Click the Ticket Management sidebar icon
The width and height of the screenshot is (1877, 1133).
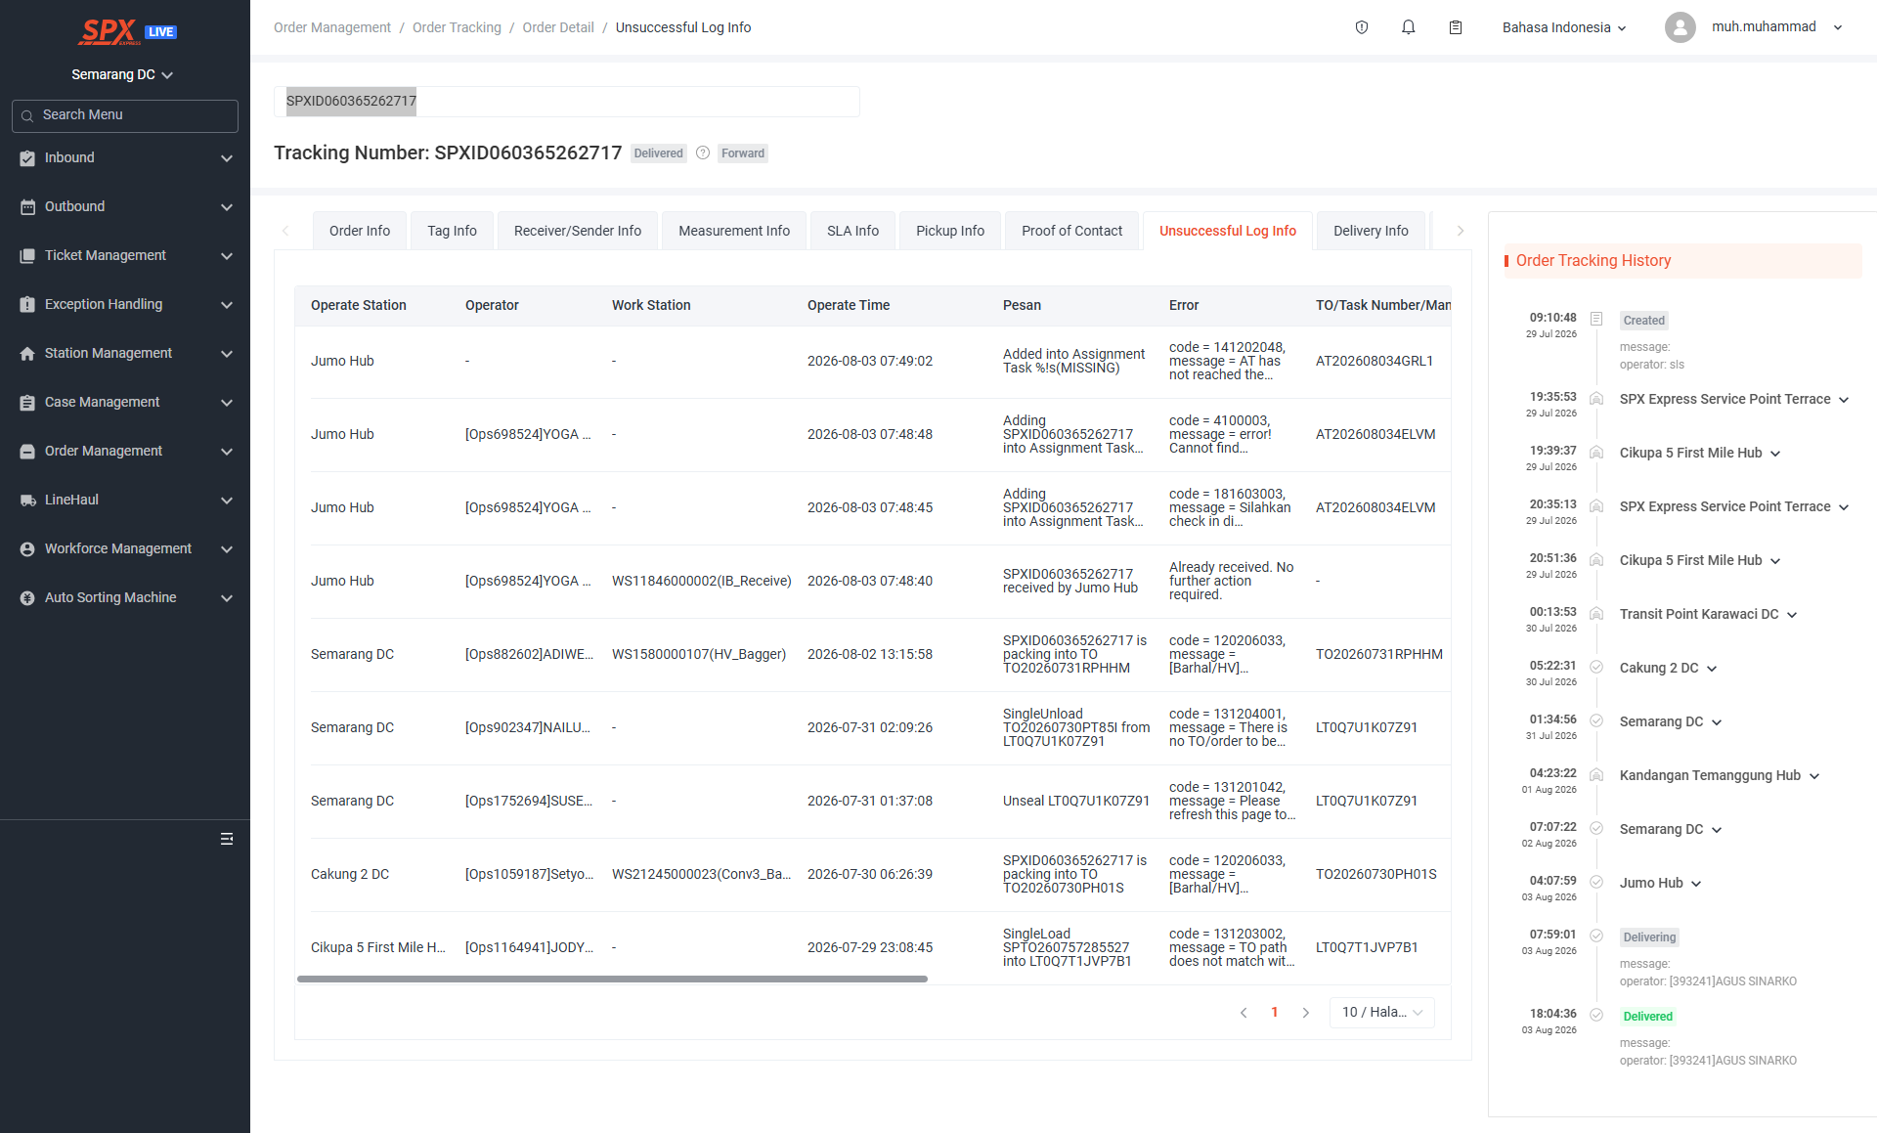[27, 256]
